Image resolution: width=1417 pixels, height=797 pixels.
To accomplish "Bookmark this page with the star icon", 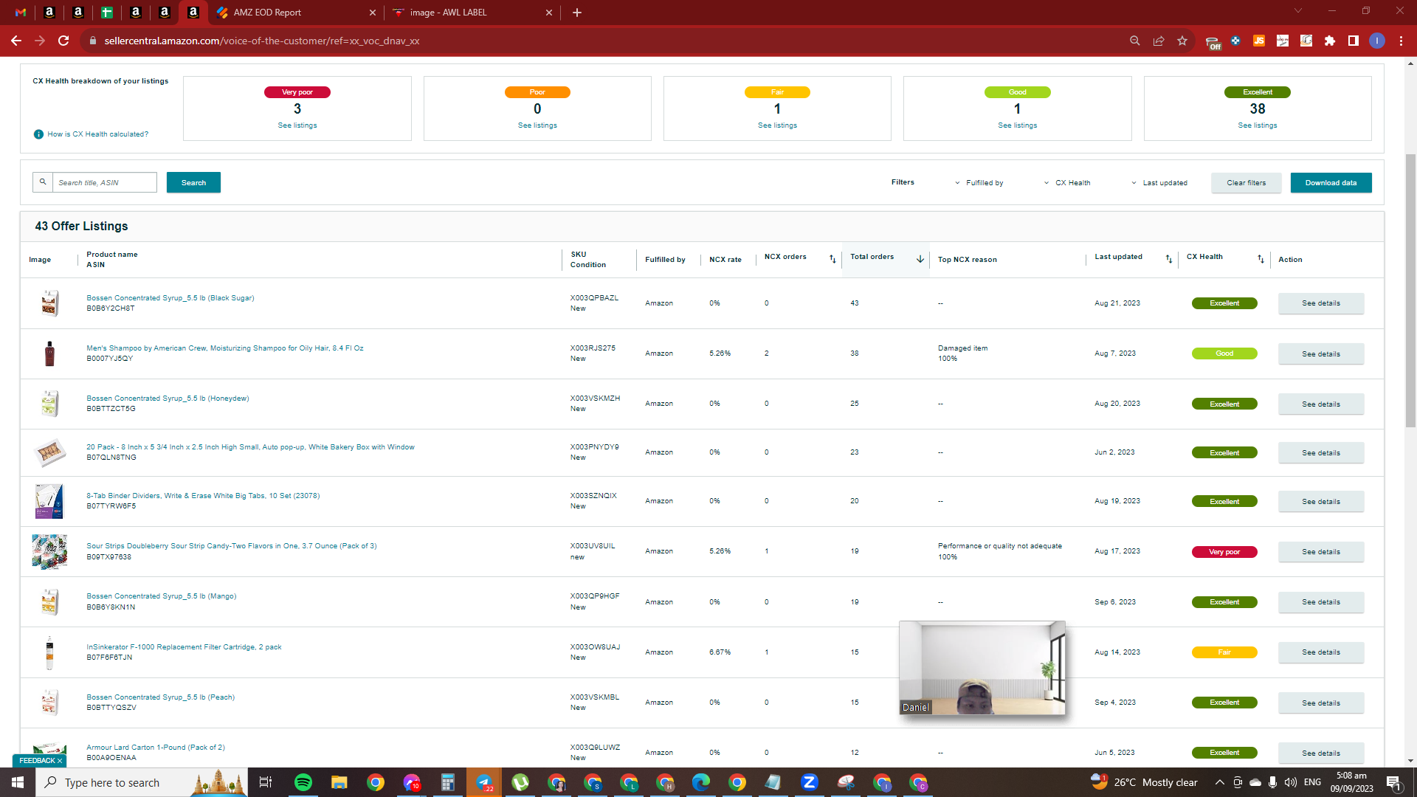I will (1182, 41).
